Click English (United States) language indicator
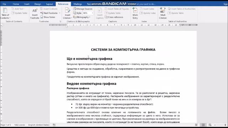The width and height of the screenshot is (228, 128). point(39,125)
